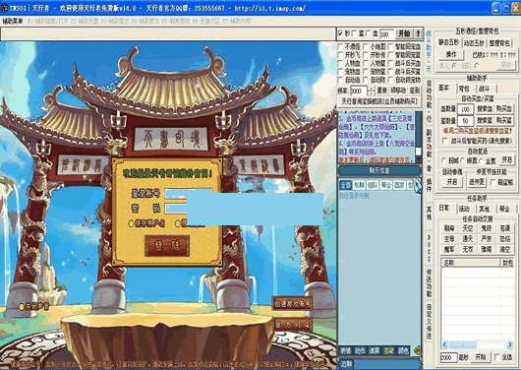Select the 回城 revive radio option
This screenshot has width=521, height=370.
[x=444, y=160]
